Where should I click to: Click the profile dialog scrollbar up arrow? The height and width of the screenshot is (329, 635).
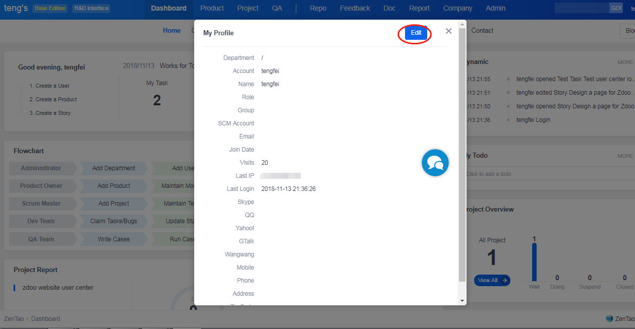pyautogui.click(x=462, y=24)
